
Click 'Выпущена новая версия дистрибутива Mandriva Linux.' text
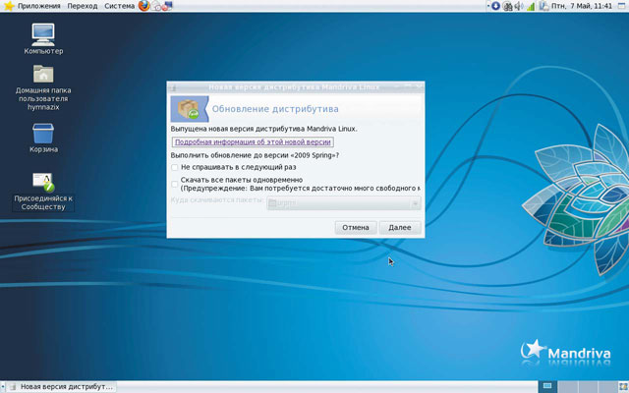coord(263,129)
